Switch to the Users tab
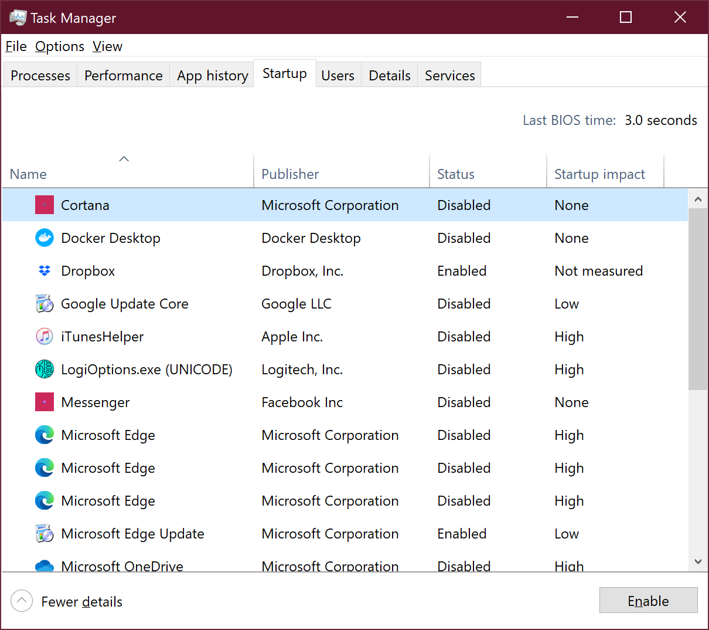Screen dimensions: 709x630 (338, 76)
